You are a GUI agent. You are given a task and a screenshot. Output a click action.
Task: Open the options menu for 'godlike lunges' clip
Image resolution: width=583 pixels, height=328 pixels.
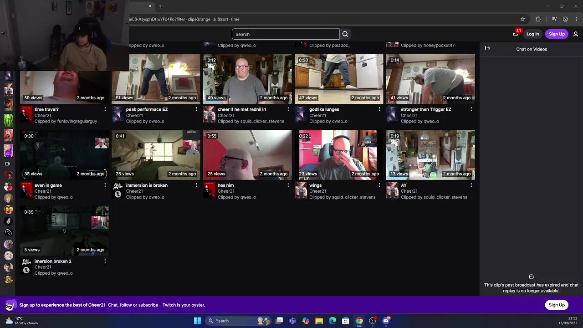(x=379, y=109)
